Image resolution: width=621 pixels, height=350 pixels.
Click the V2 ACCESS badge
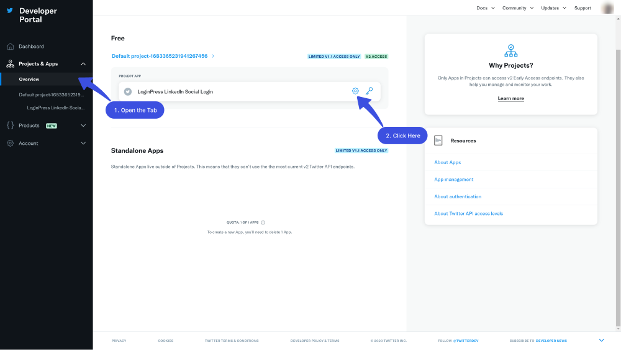[376, 57]
